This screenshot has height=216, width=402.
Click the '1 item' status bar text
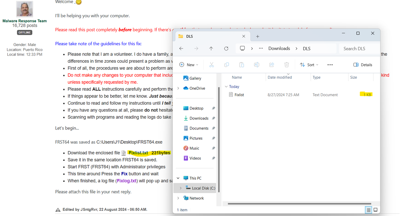coord(182,210)
